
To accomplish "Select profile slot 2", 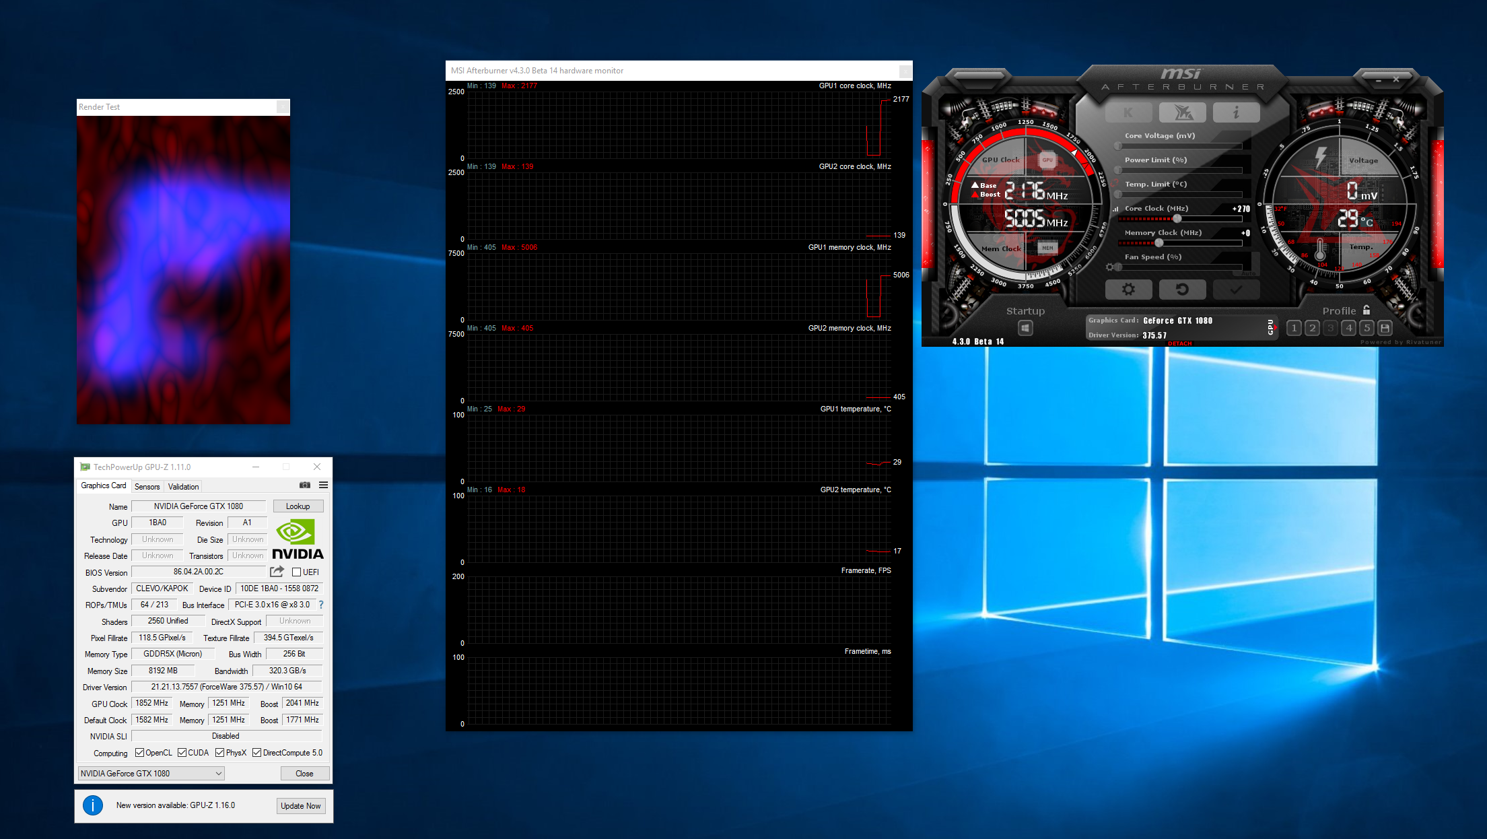I will (1312, 328).
